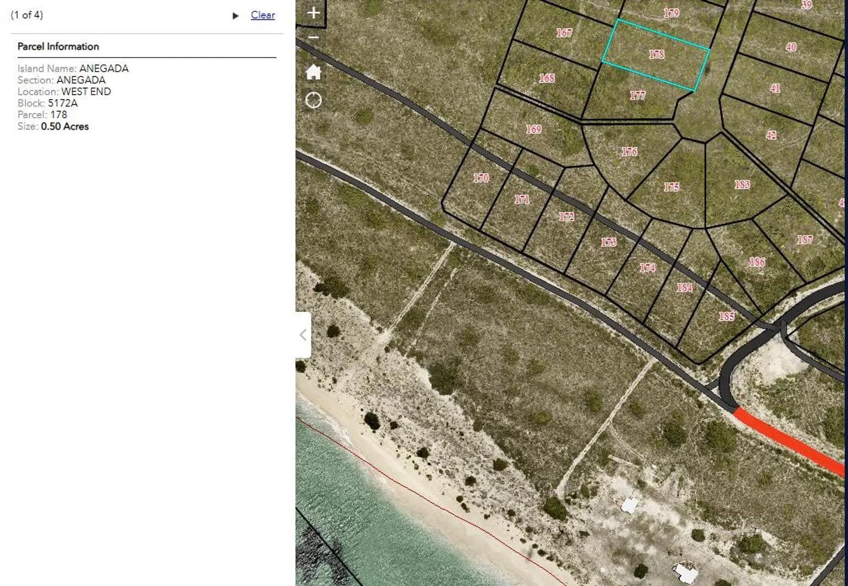This screenshot has height=586, width=848.
Task: Click the Home default extent icon
Action: click(x=313, y=72)
